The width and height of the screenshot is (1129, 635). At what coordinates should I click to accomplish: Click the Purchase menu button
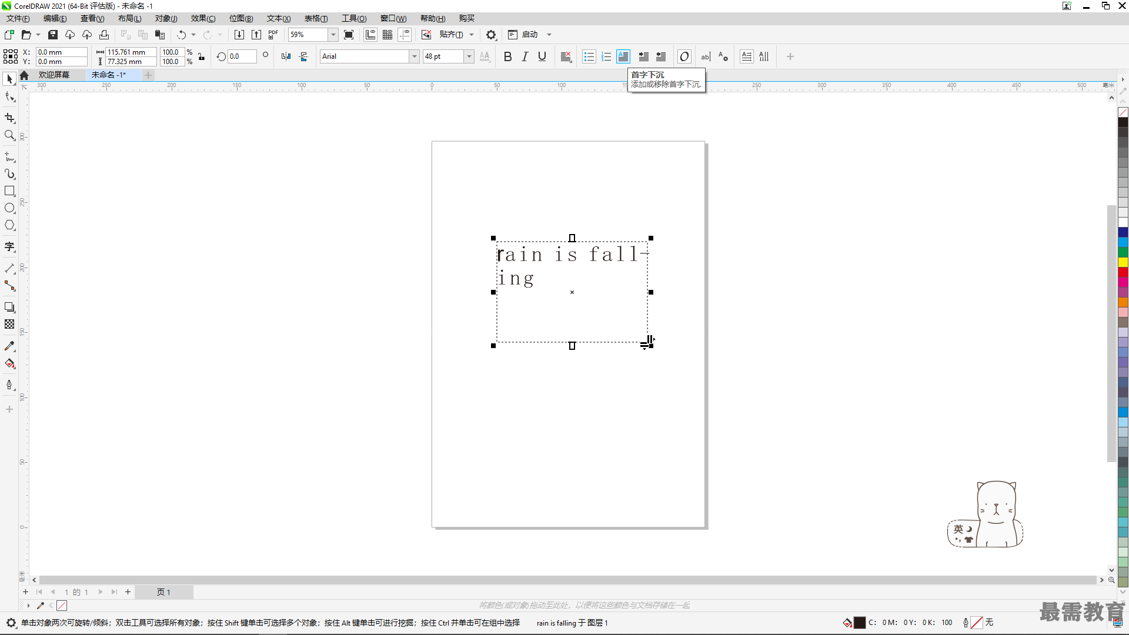[467, 18]
